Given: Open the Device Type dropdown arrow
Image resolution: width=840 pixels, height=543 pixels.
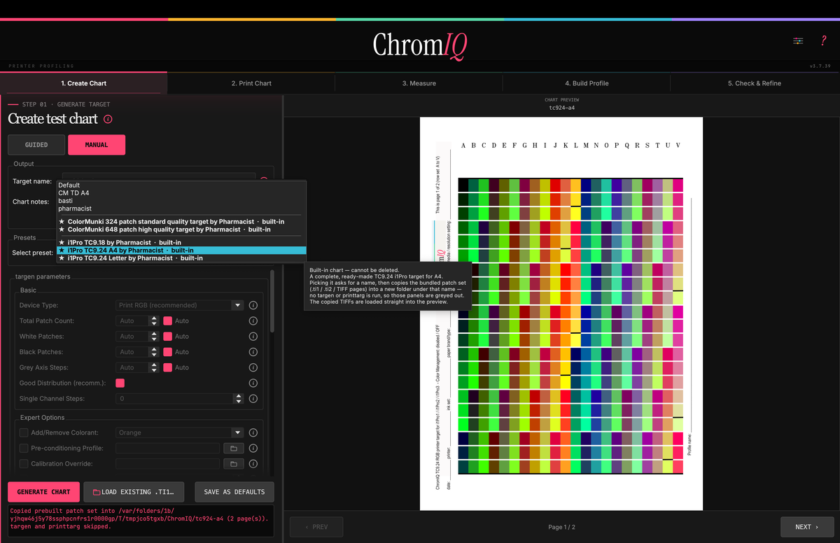Looking at the screenshot, I should (x=238, y=305).
